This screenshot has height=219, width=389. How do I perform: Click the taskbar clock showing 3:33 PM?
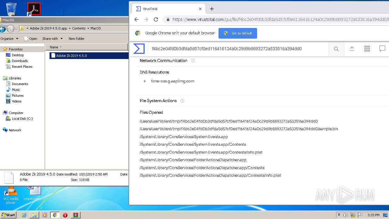373,215
